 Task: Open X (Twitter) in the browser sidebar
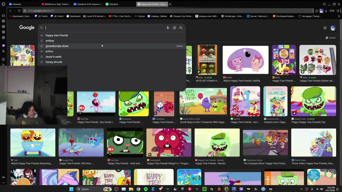tap(3, 51)
